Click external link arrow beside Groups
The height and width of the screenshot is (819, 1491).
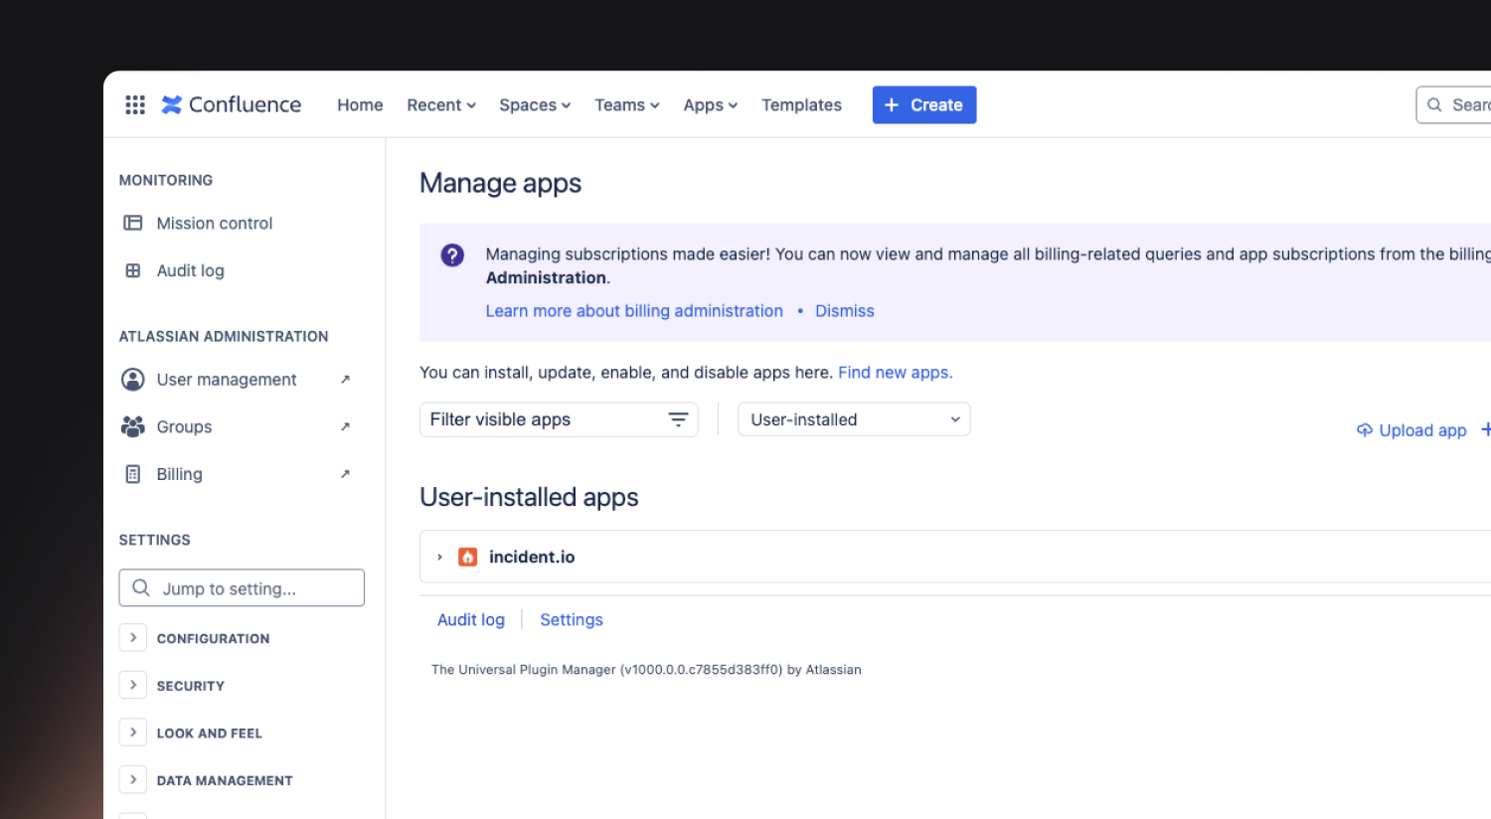point(345,426)
